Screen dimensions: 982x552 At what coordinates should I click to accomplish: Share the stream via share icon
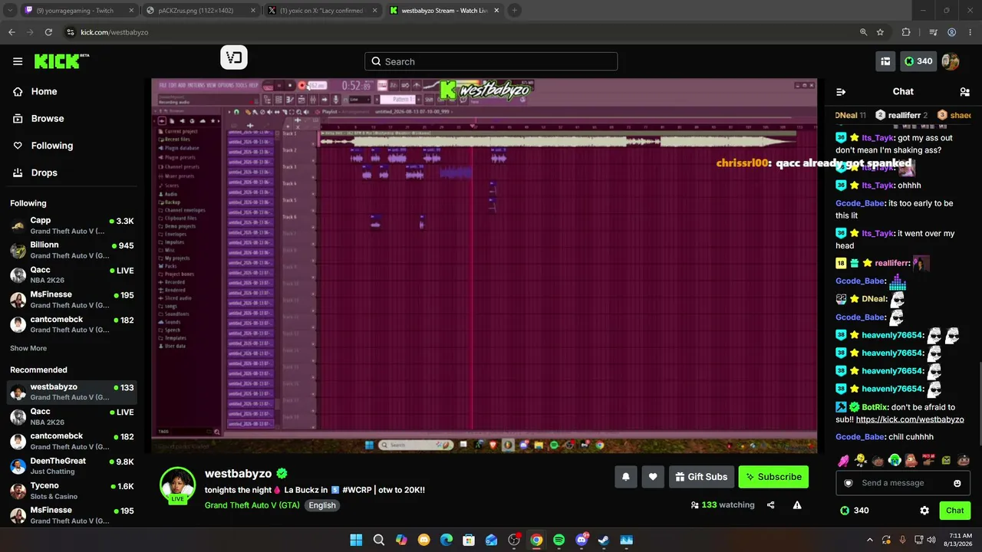[x=771, y=505]
